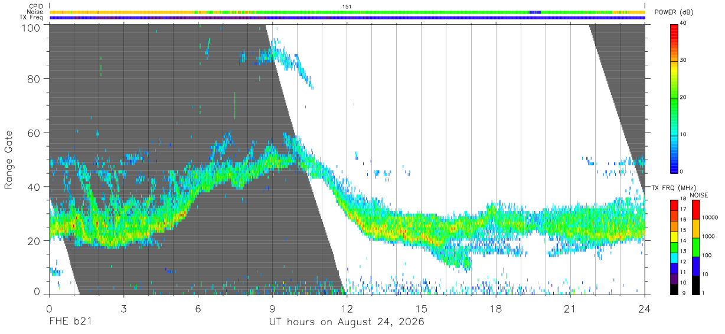
Task: Click the blue segment in the Noise strip
Action: [535, 12]
